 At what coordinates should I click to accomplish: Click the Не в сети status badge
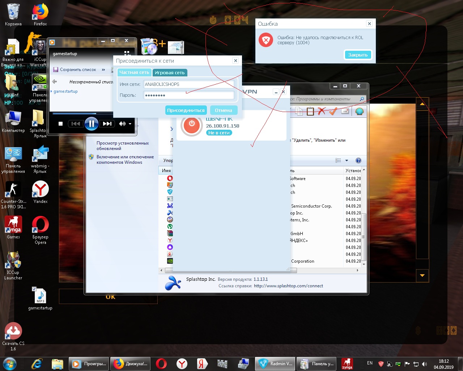[x=219, y=133]
